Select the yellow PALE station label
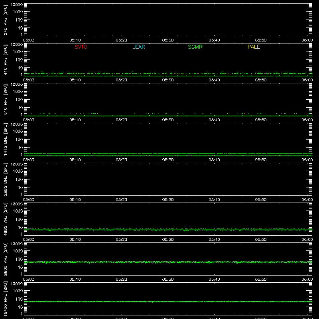 254,47
